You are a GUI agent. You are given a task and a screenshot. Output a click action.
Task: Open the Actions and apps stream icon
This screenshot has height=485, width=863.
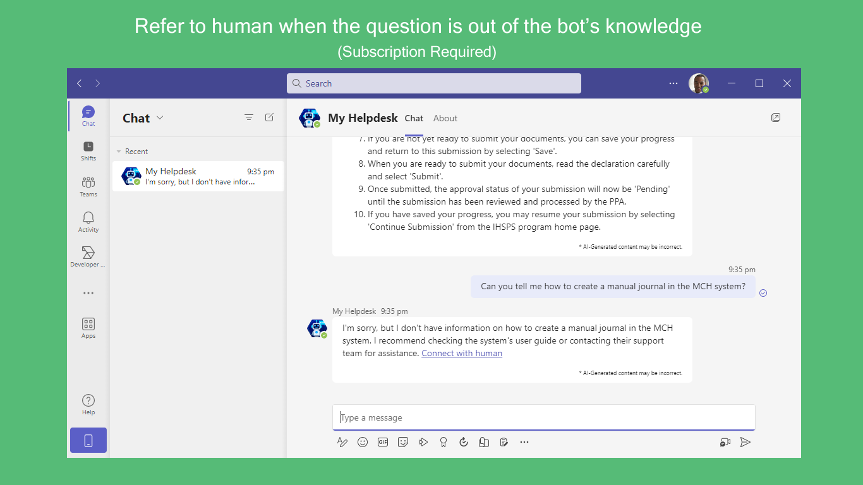click(x=423, y=442)
